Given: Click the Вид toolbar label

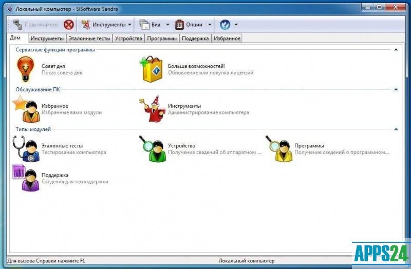Looking at the screenshot, I should 156,25.
